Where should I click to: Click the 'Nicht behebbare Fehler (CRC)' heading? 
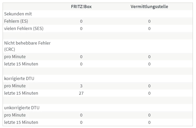[27, 46]
